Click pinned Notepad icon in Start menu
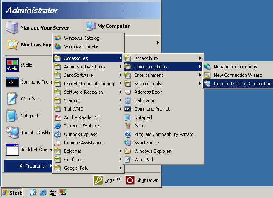This screenshot has height=198, width=273. pos(12,116)
